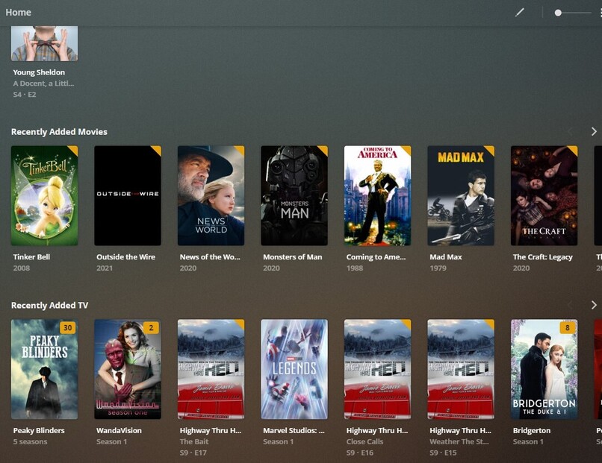Viewport: 602px width, 463px height.
Task: Click the Outside the Wire title text
Action: (x=125, y=256)
